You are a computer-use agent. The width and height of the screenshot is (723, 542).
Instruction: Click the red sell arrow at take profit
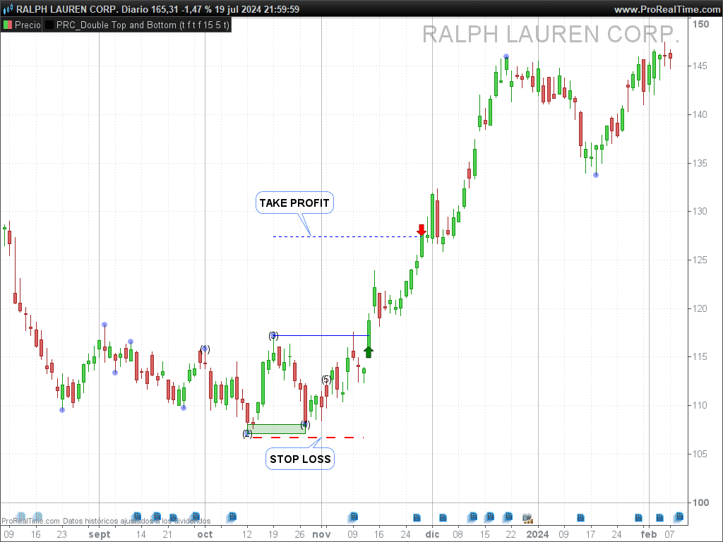pyautogui.click(x=422, y=230)
